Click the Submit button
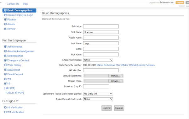 click(106, 108)
